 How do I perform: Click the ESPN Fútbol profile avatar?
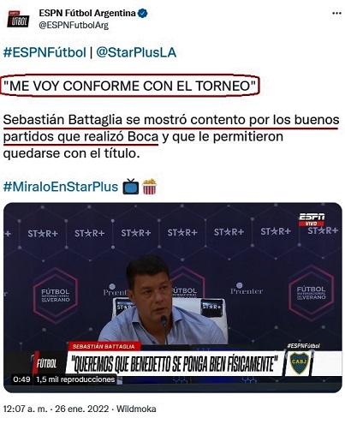tap(18, 19)
